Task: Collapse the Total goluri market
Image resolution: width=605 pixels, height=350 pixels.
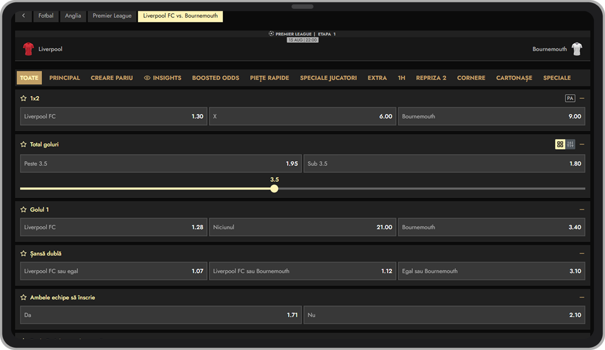Action: 582,144
